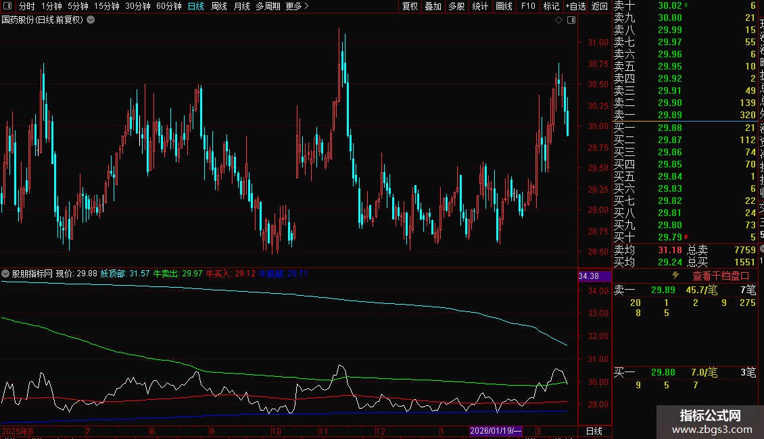Click the diamond icon above the chart
Screen dimensions: 764x439
click(x=559, y=20)
